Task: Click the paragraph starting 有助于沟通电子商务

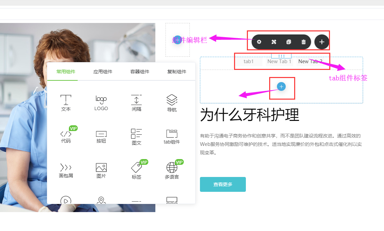Action: click(x=281, y=144)
